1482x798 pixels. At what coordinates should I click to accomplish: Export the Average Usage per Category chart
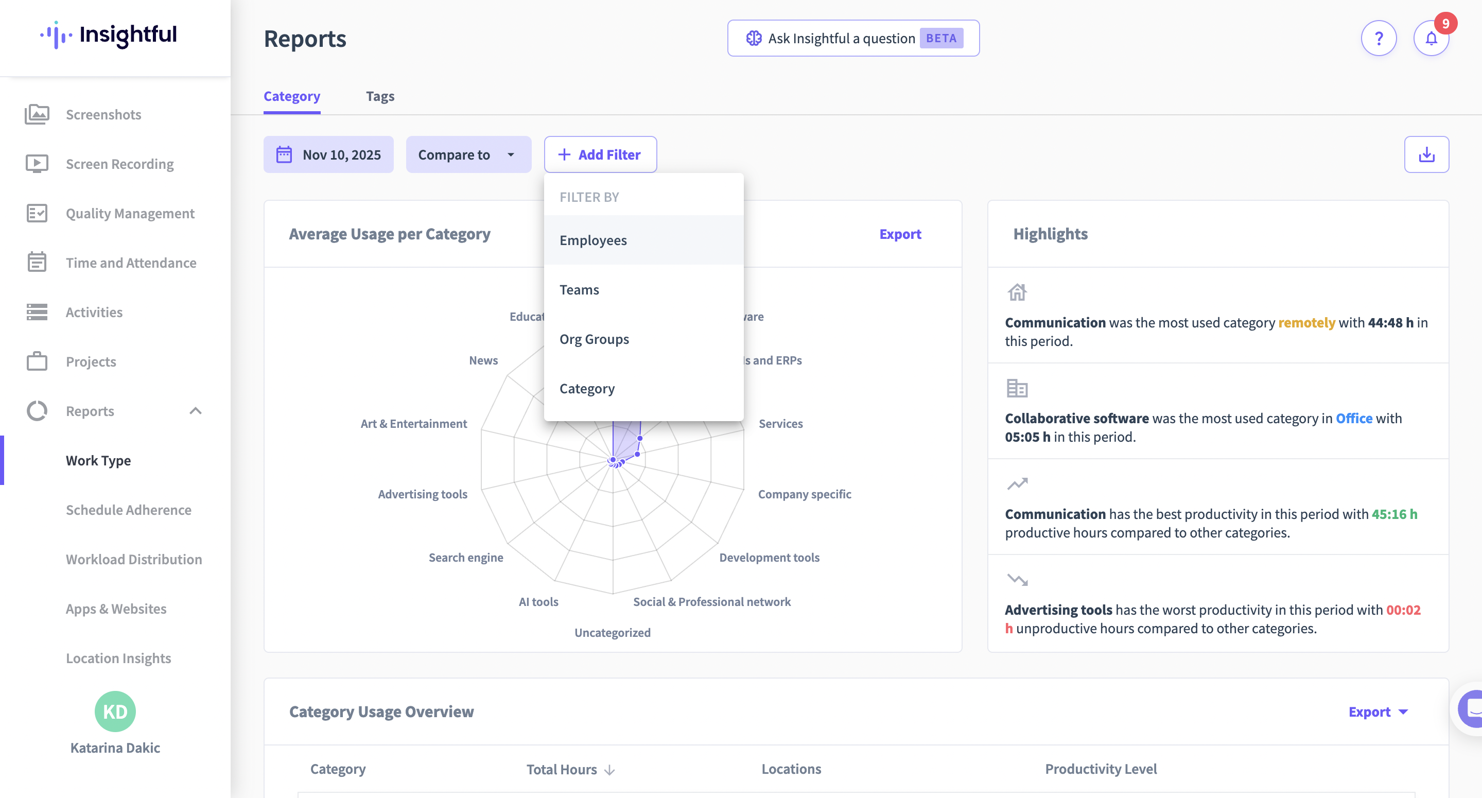900,234
